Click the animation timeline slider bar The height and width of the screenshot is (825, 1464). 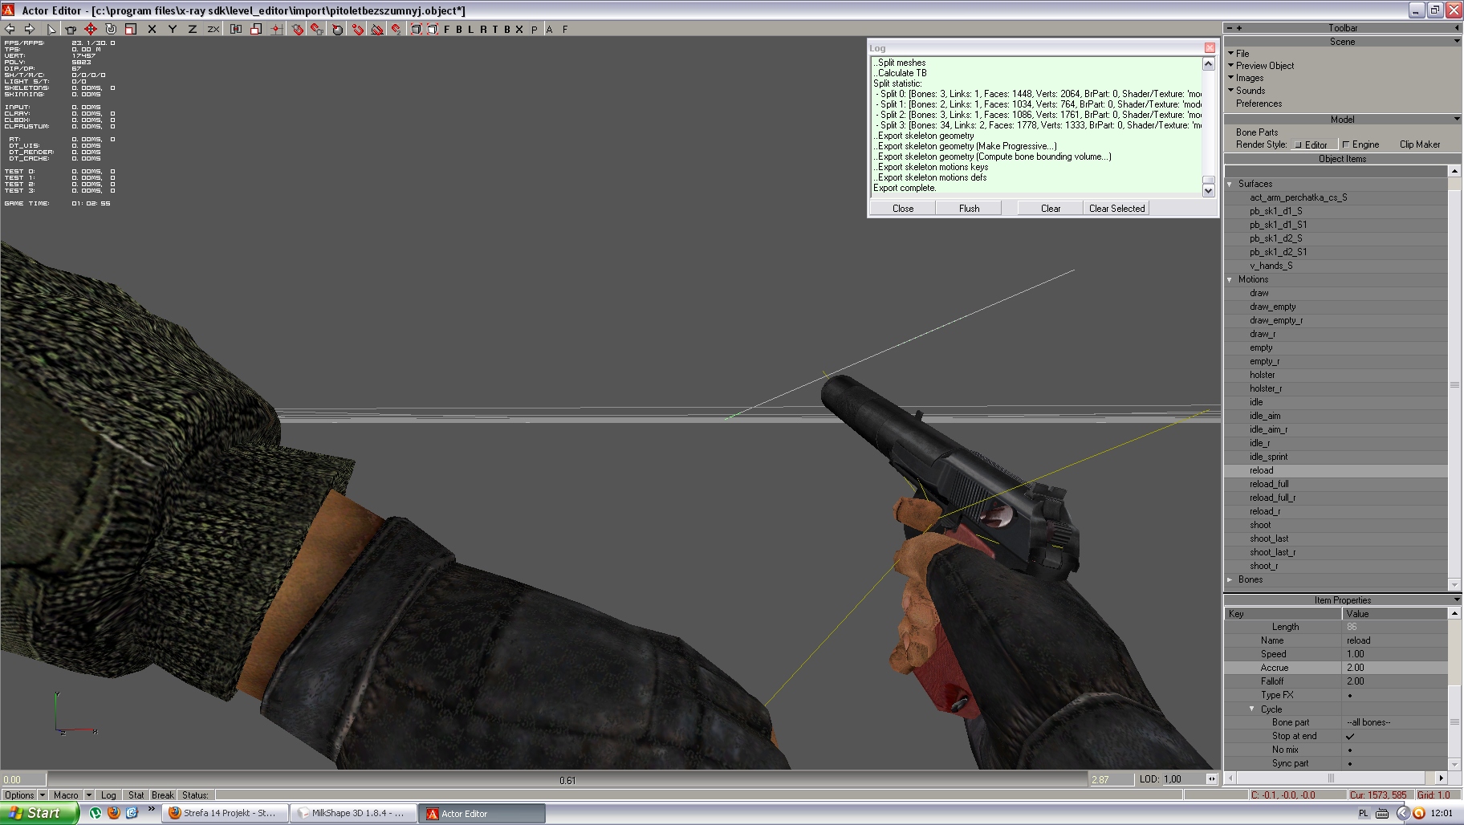tap(567, 779)
